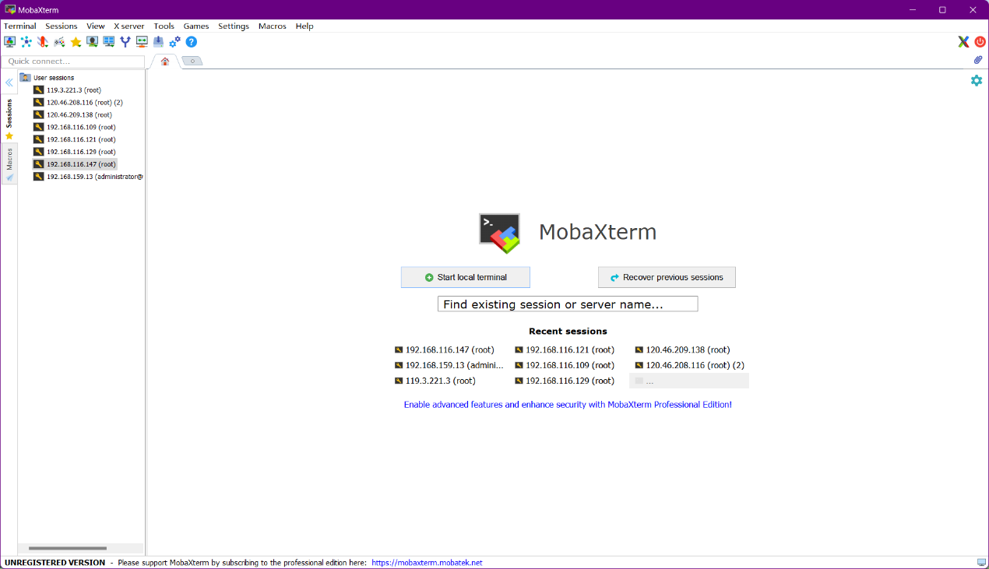The height and width of the screenshot is (569, 989).
Task: Click the Packages download toolbar icon
Action: [158, 41]
